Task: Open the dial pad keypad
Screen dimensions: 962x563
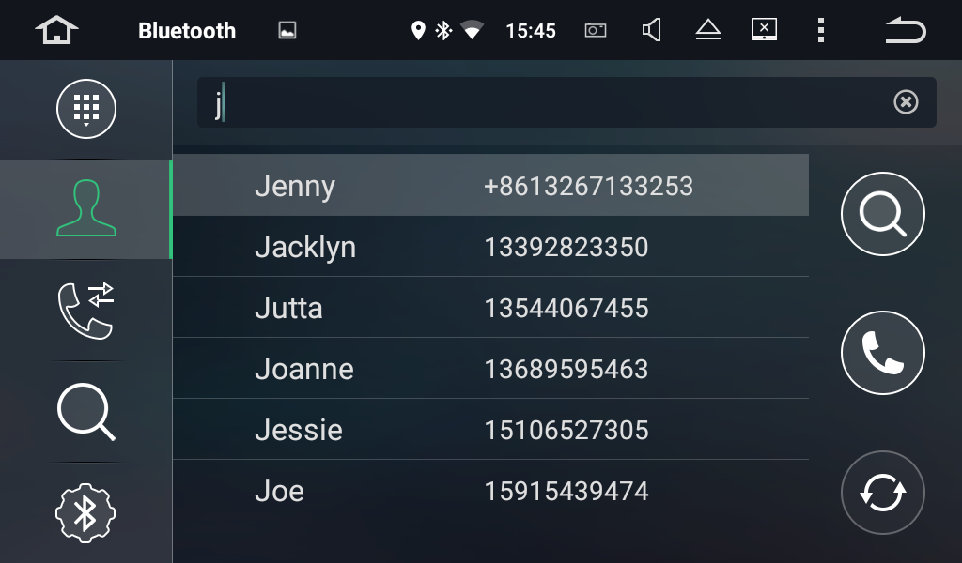Action: click(86, 109)
